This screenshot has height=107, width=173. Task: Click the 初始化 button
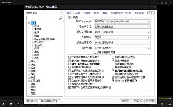pos(31,101)
